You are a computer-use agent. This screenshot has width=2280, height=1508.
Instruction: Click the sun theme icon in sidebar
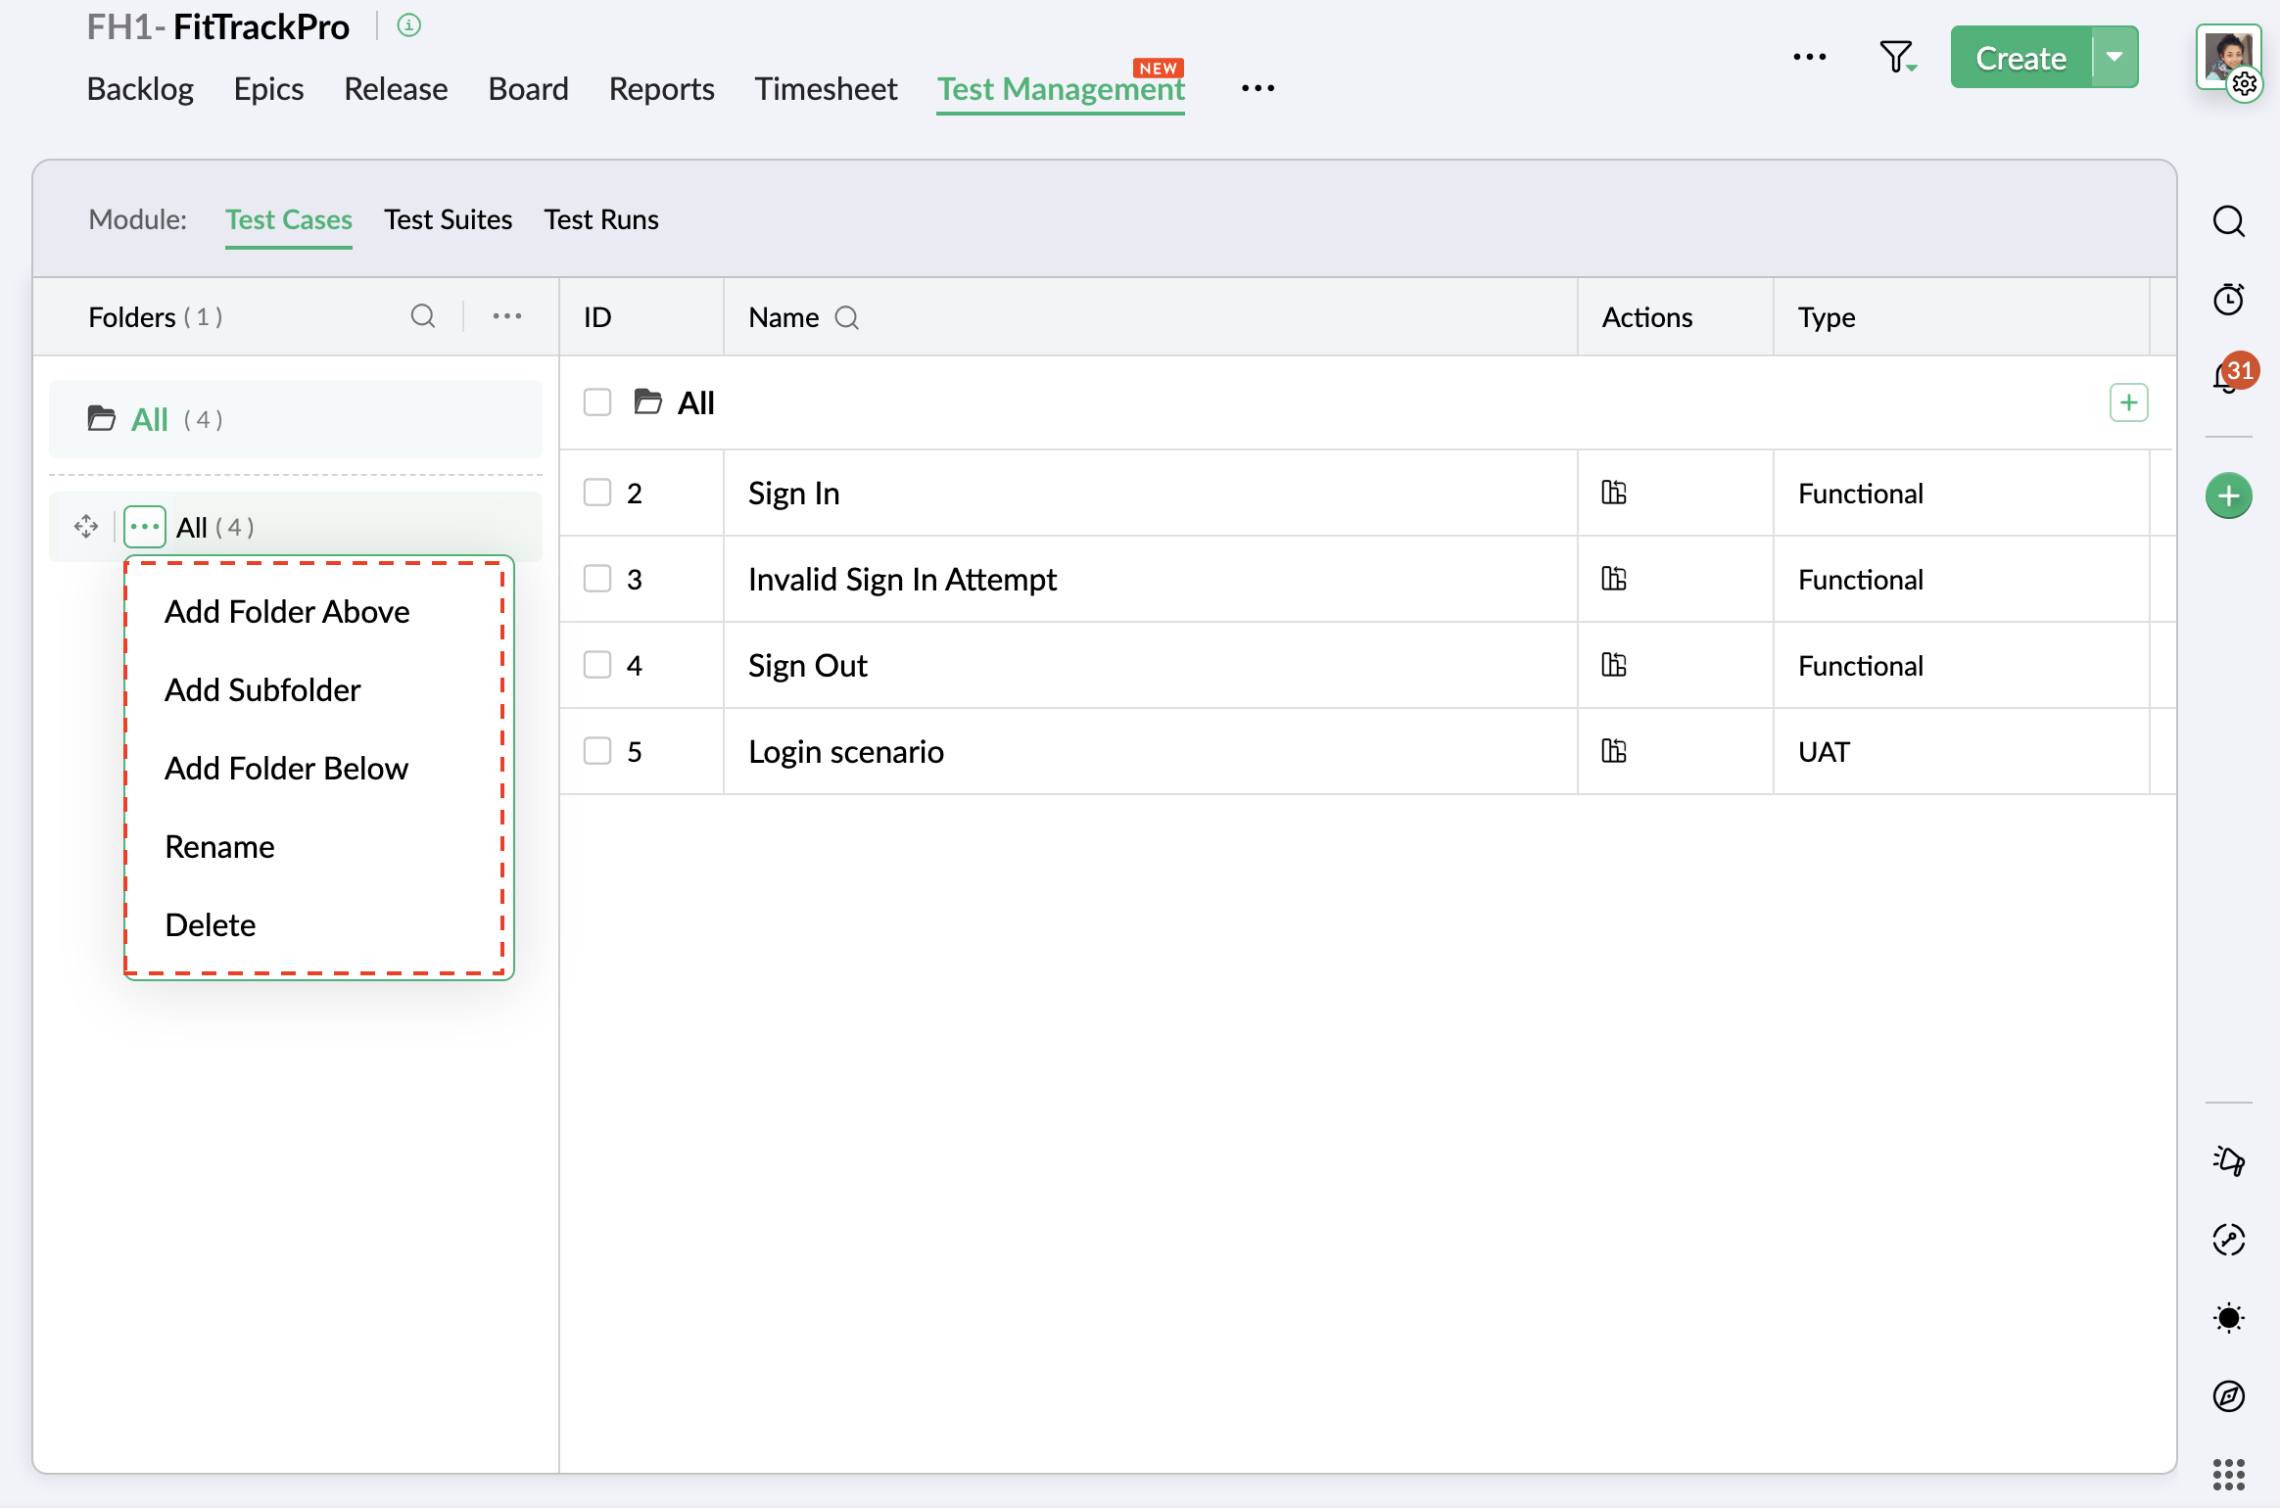[x=2228, y=1318]
